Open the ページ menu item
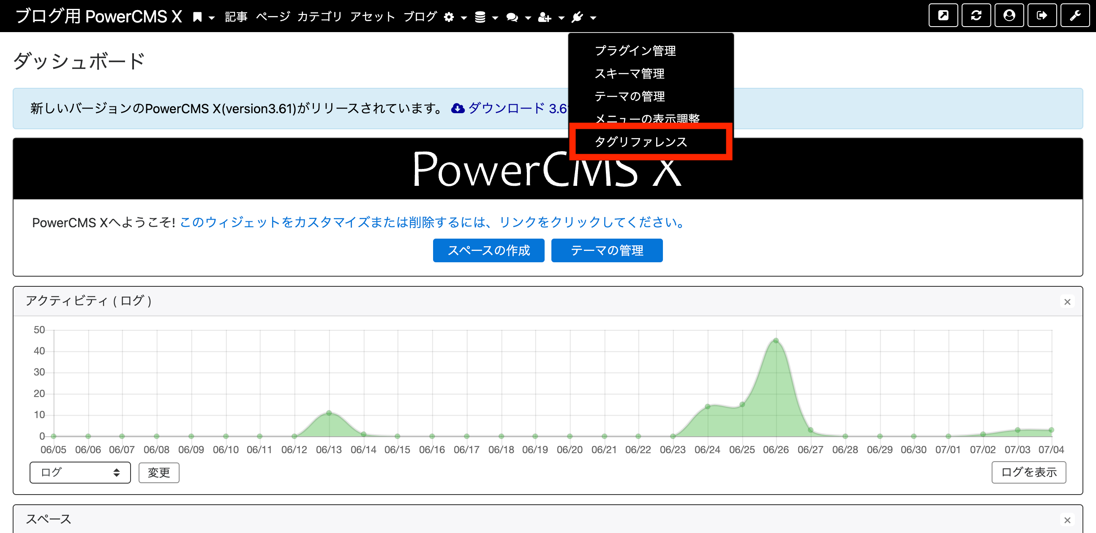This screenshot has height=533, width=1096. (x=273, y=17)
